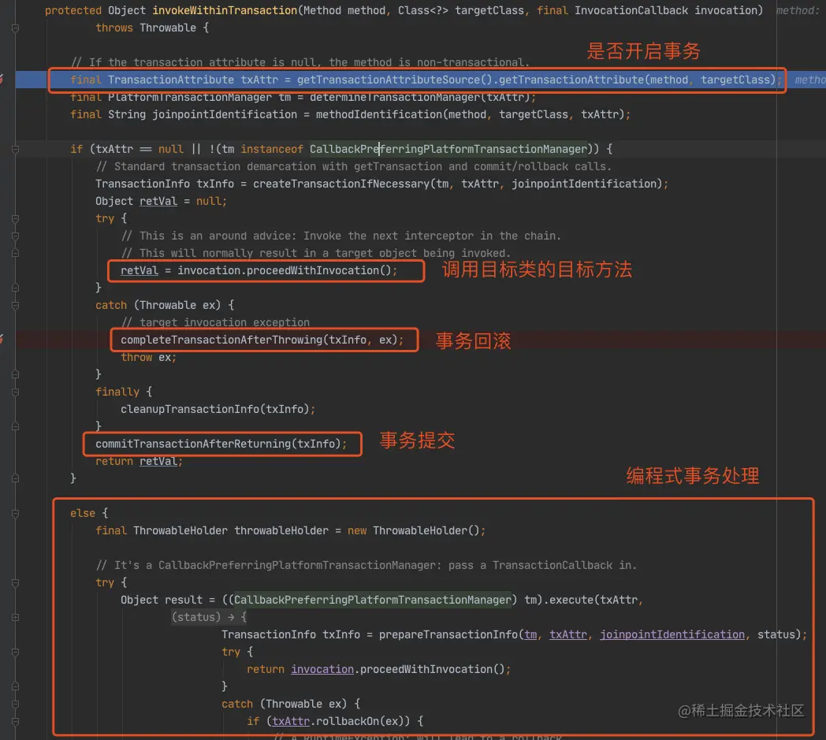826x740 pixels.
Task: Click joinpointIdentification argument in prepareTransactionInfo
Action: pos(672,634)
